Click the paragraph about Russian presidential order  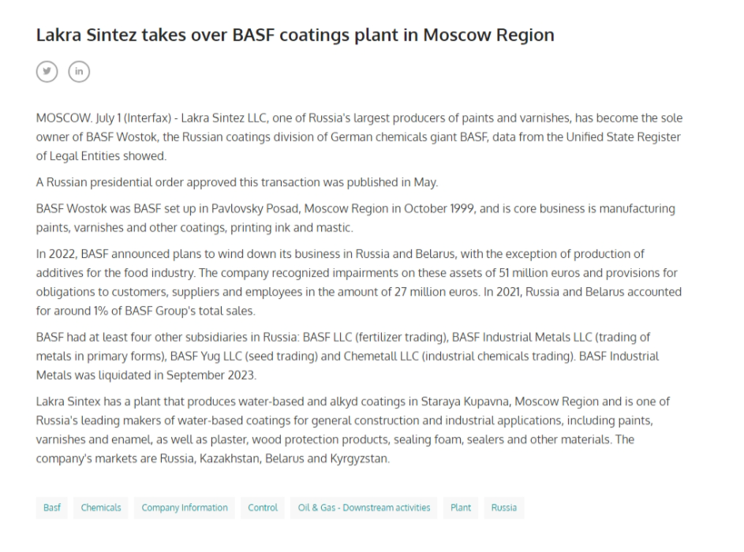coord(237,182)
